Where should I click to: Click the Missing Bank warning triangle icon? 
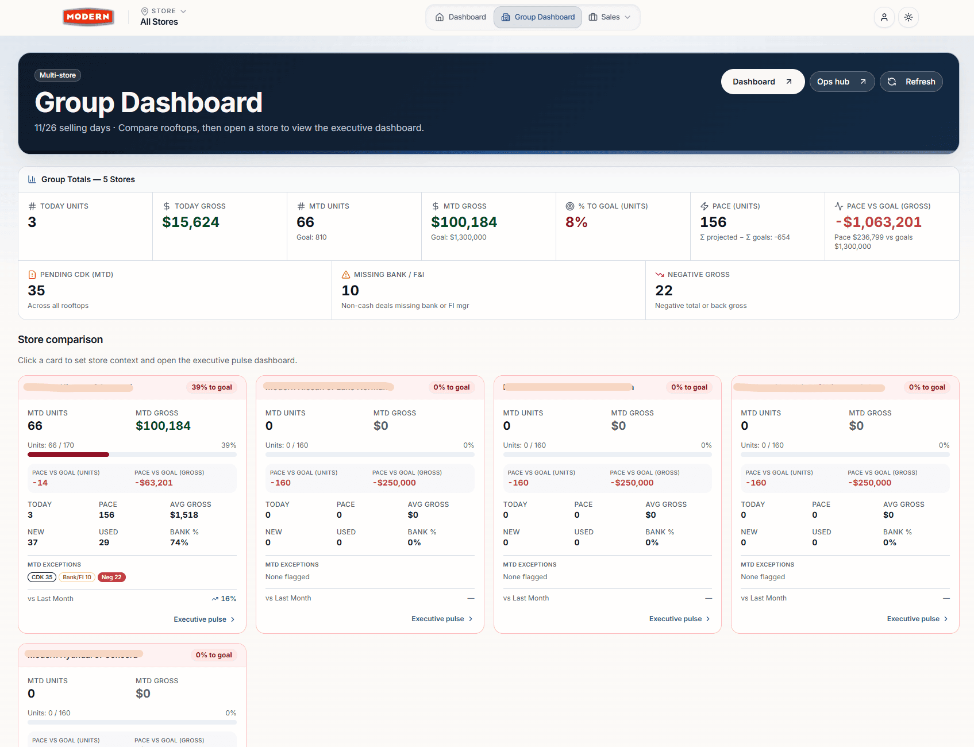[346, 275]
